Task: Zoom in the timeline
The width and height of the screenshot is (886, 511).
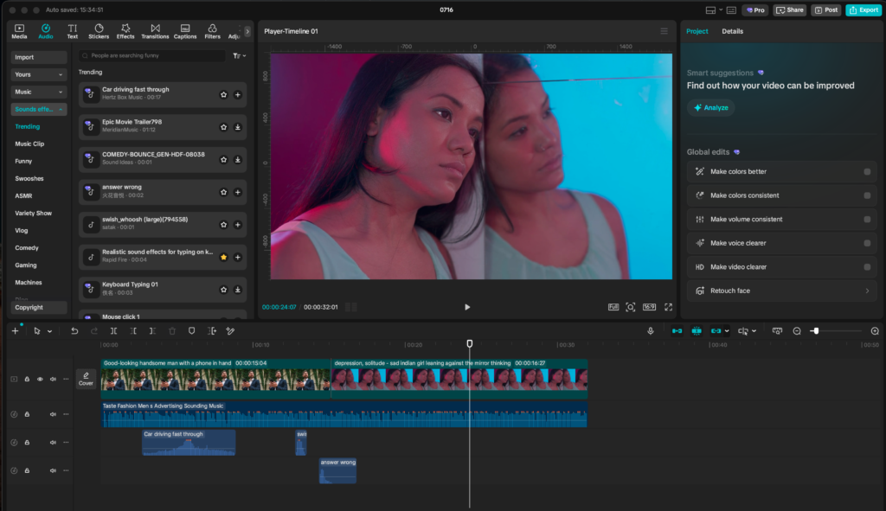Action: [875, 331]
